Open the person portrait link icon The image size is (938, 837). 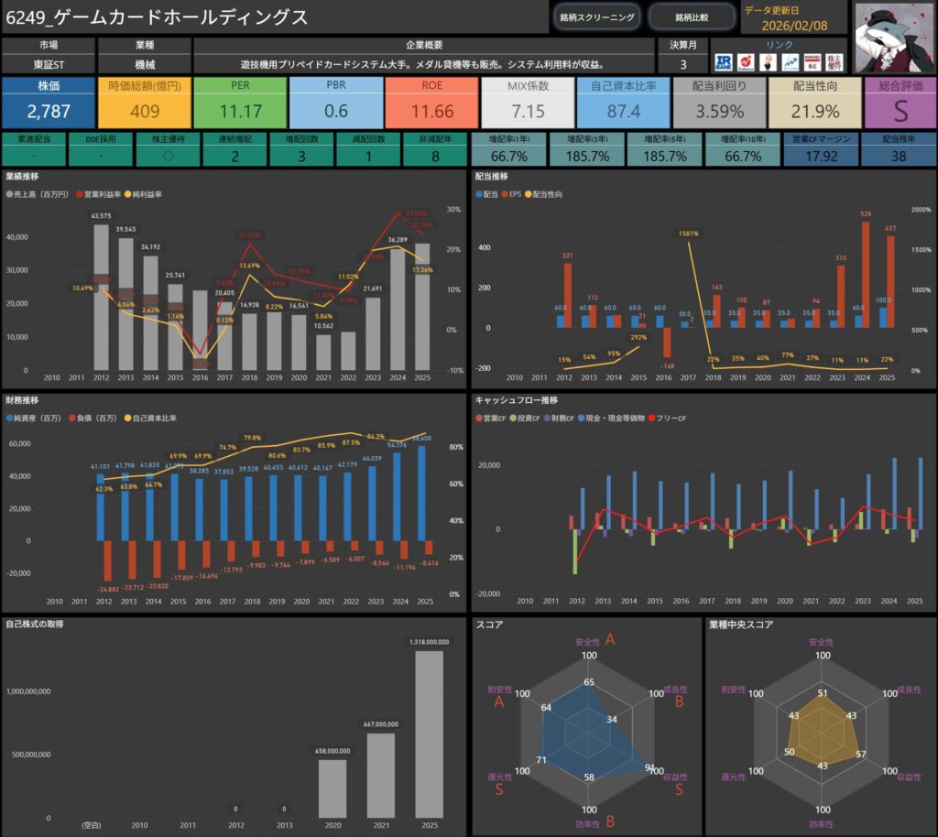[x=768, y=61]
